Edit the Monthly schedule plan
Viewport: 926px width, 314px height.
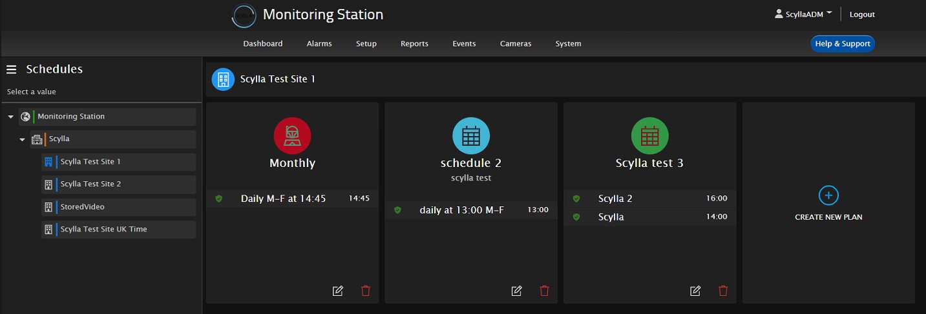pyautogui.click(x=337, y=291)
